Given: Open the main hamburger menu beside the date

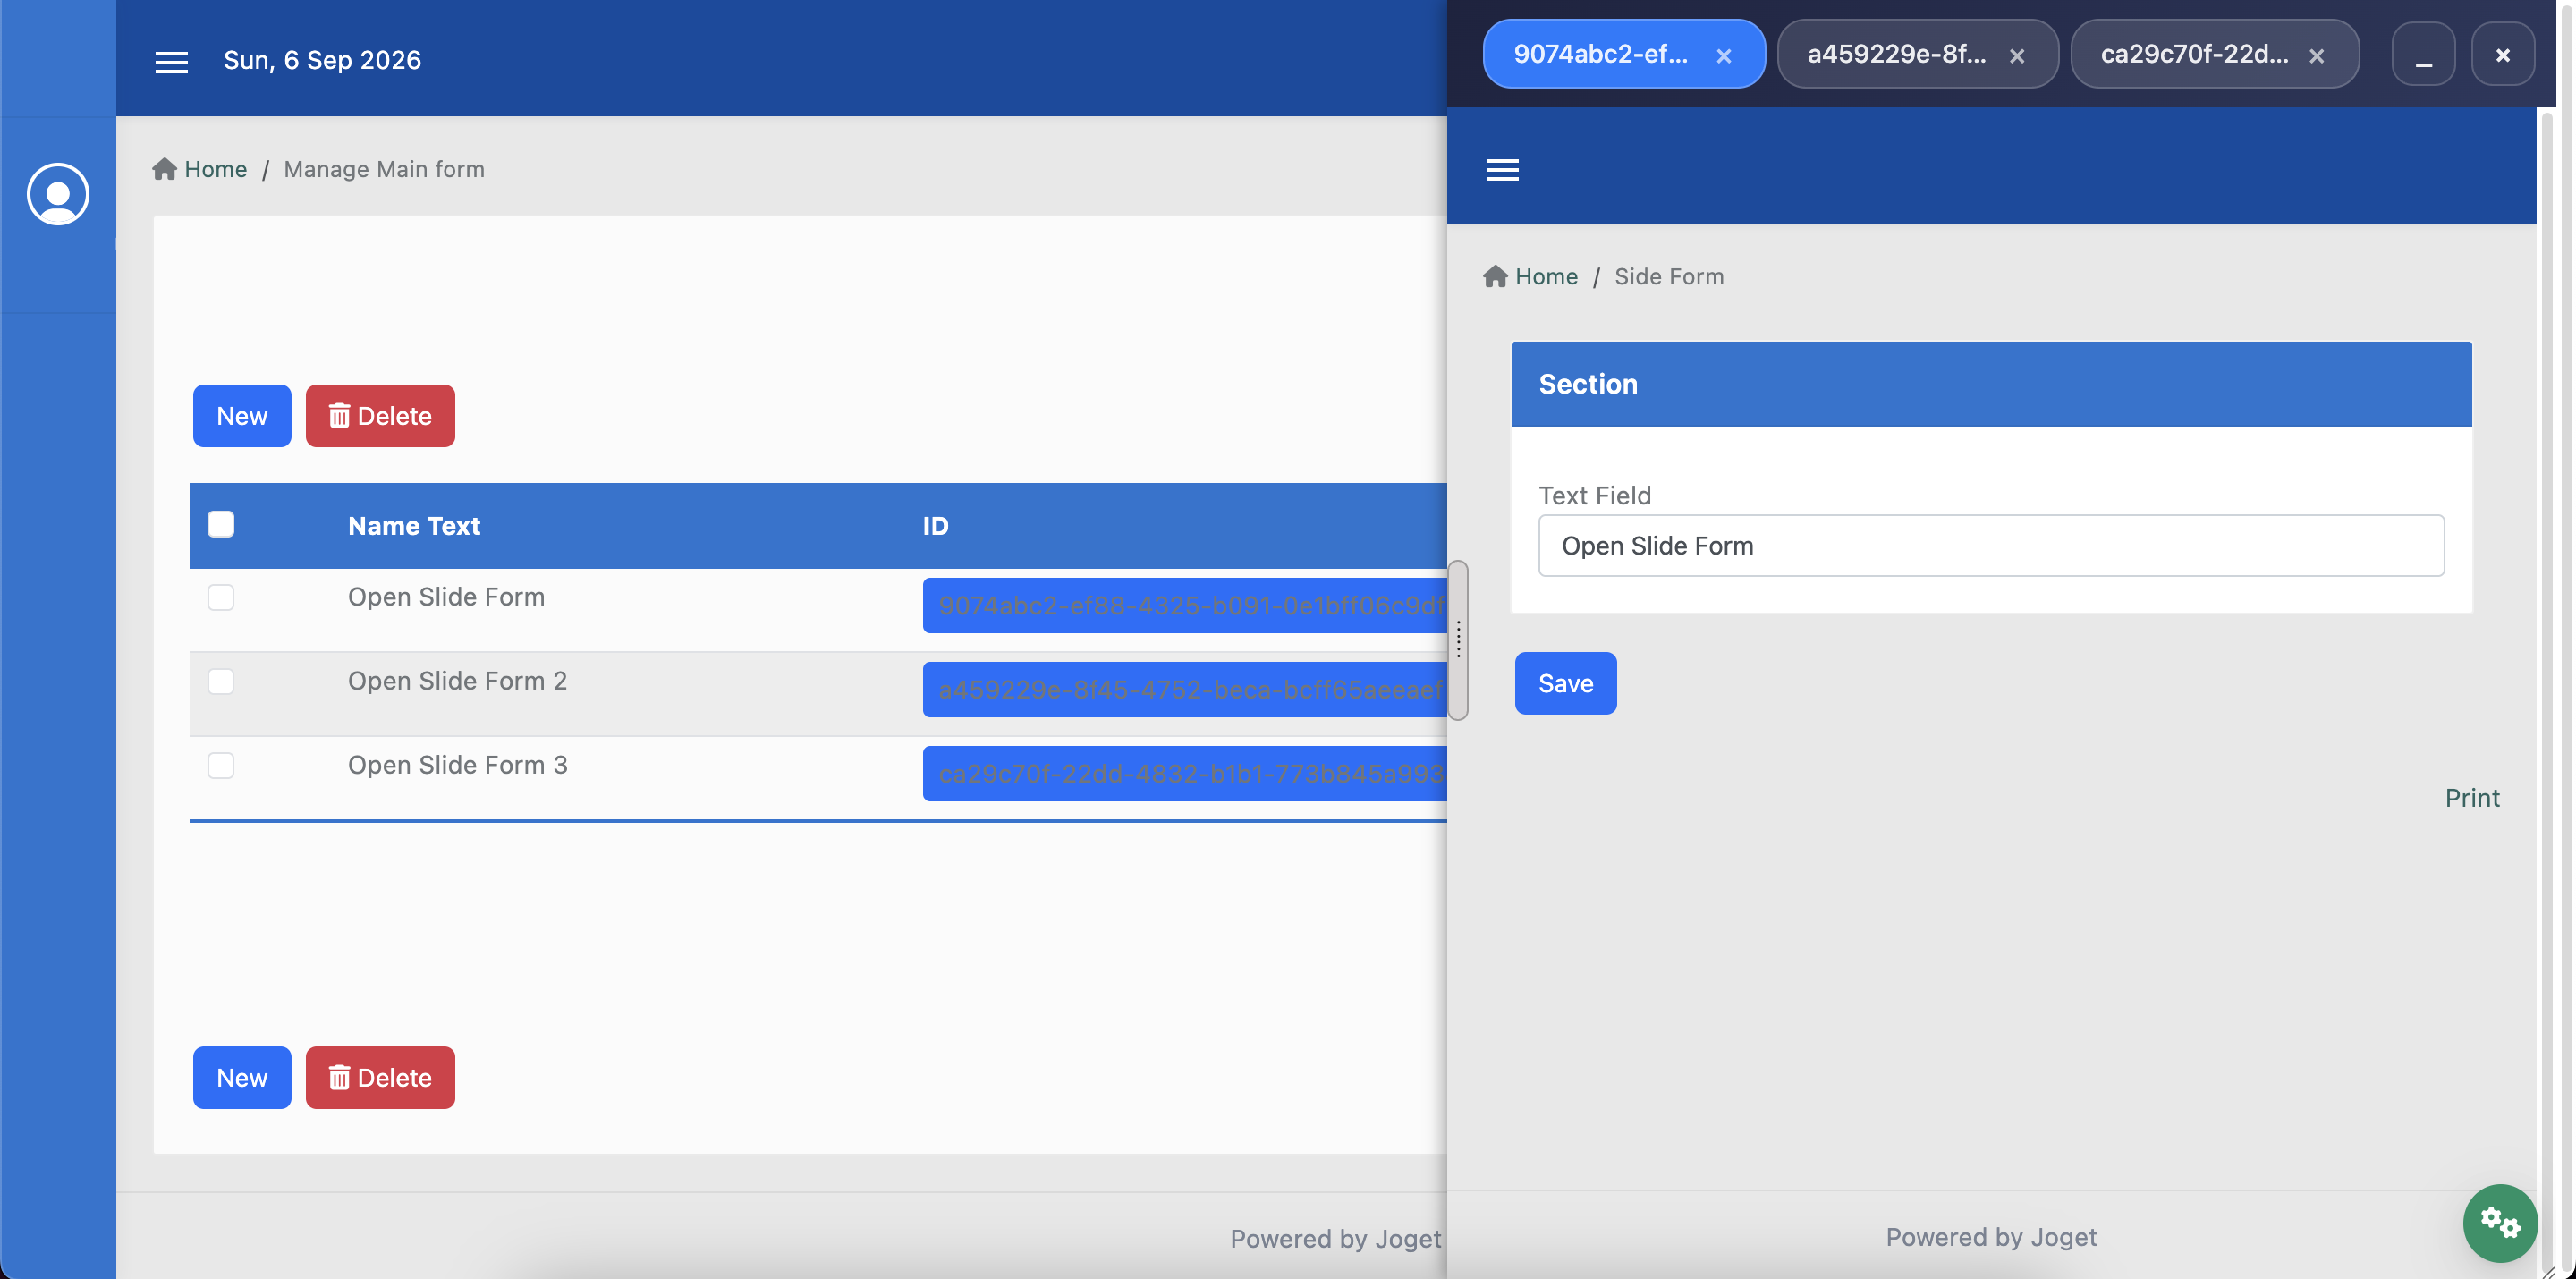Looking at the screenshot, I should point(171,62).
